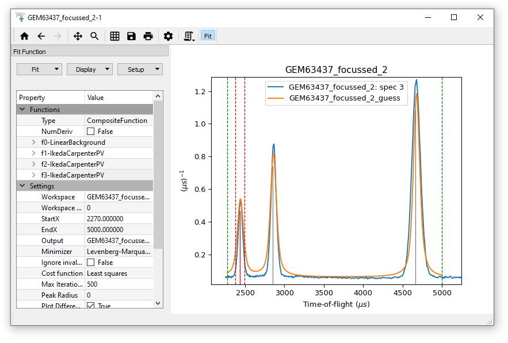Click the back arrow to previous view

pyautogui.click(x=41, y=36)
